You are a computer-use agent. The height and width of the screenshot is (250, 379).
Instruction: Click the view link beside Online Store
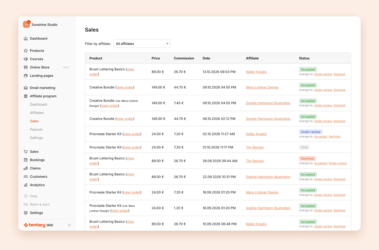click(x=66, y=67)
